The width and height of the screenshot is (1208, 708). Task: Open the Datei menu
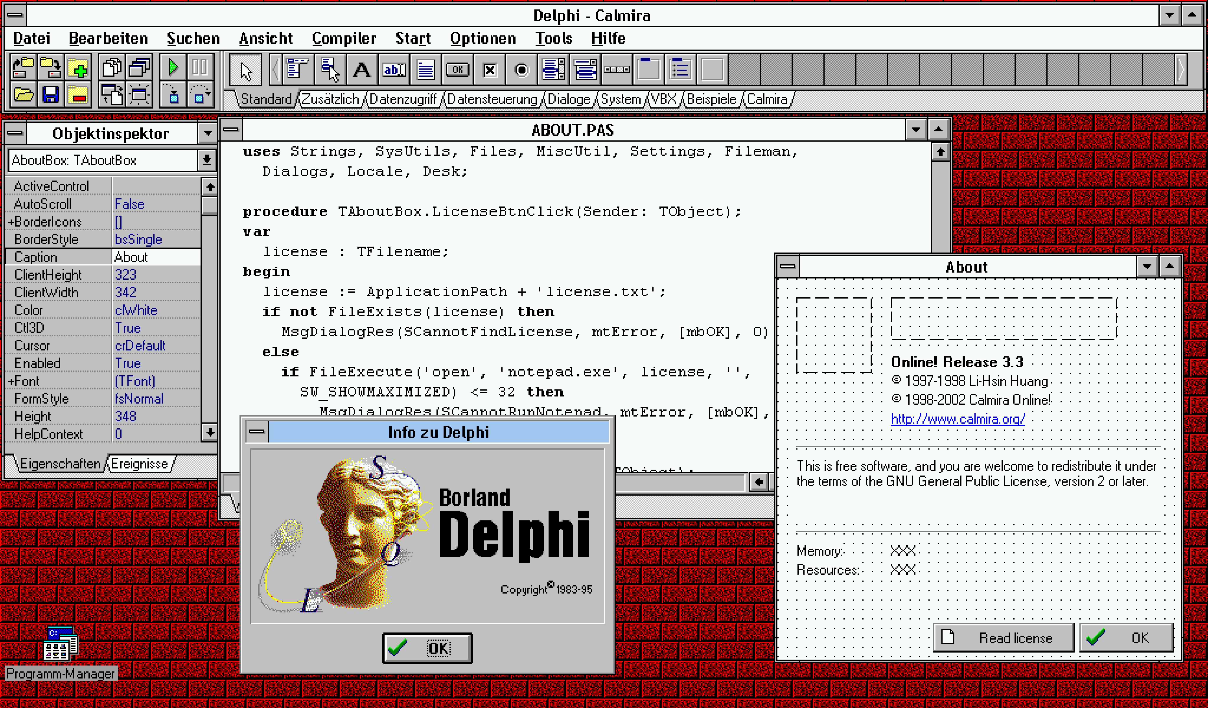[32, 38]
